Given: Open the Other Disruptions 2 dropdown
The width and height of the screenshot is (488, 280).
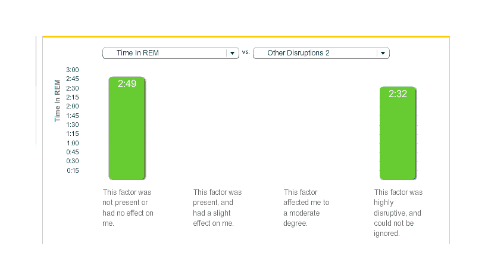Looking at the screenshot, I should (x=315, y=53).
